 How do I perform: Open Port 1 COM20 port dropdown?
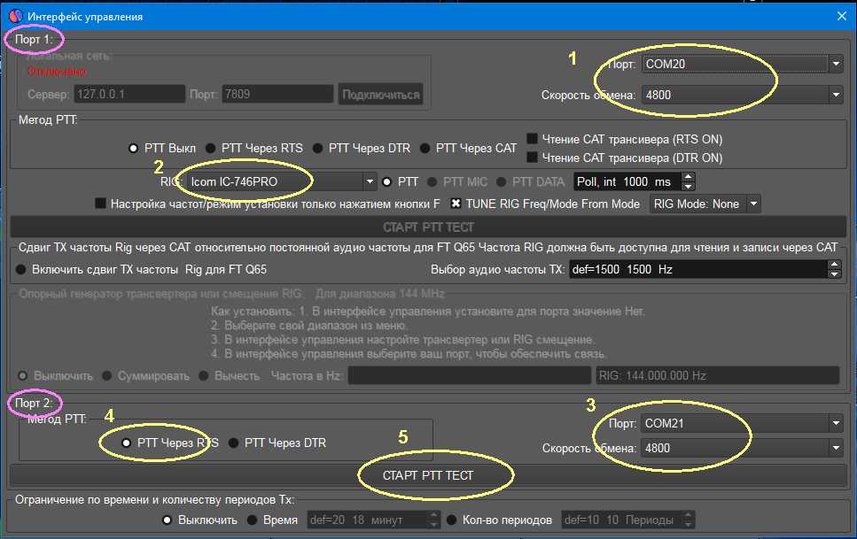pyautogui.click(x=742, y=64)
